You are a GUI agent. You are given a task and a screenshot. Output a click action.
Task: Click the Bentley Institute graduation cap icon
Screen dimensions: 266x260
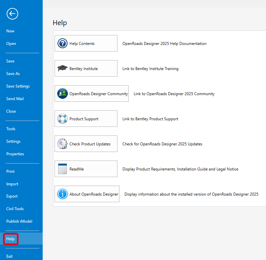[62, 68]
